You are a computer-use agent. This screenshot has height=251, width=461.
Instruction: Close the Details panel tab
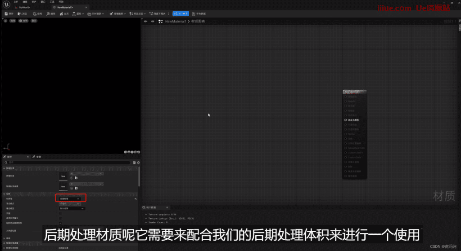[x=28, y=157]
